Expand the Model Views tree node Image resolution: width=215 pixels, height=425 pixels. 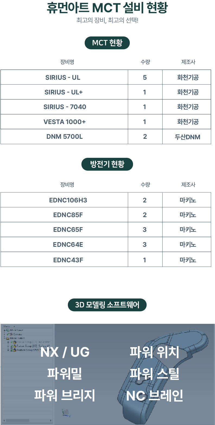pyautogui.click(x=4, y=330)
